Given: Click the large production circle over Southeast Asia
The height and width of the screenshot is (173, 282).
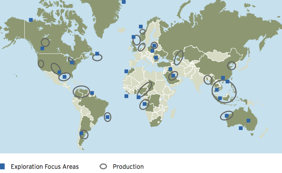Looking at the screenshot, I should [224, 92].
